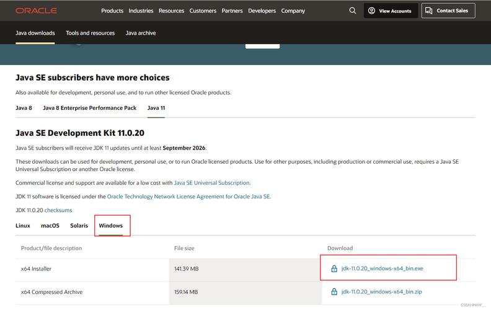
Task: Open the Industries menu
Action: pos(141,11)
